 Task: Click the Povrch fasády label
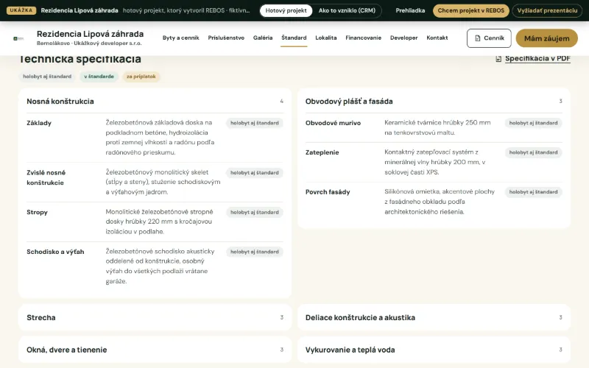[328, 192]
